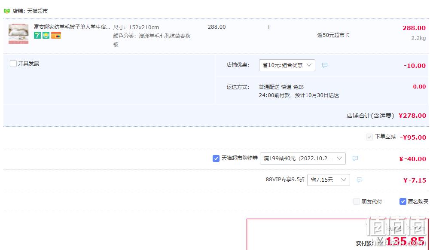Image resolution: width=430 pixels, height=250 pixels.
Task: Open the 省7.15元 88VIP dropdown
Action: coord(329,180)
